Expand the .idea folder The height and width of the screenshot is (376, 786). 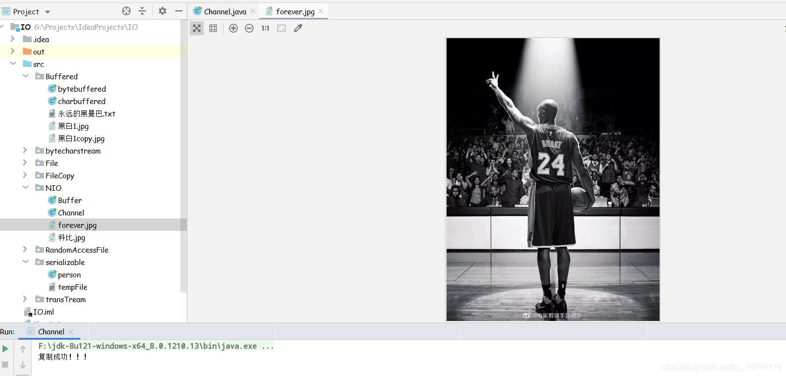12,39
